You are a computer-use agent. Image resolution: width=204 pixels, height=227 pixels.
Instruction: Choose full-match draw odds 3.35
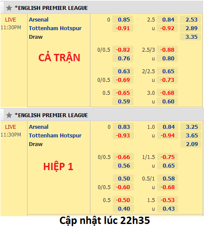click(190, 37)
